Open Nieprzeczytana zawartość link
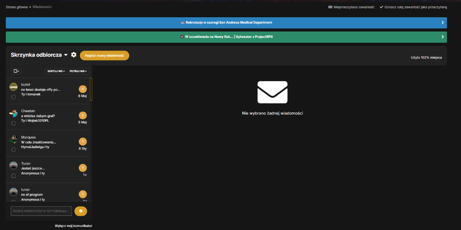The image size is (461, 230). [x=351, y=7]
